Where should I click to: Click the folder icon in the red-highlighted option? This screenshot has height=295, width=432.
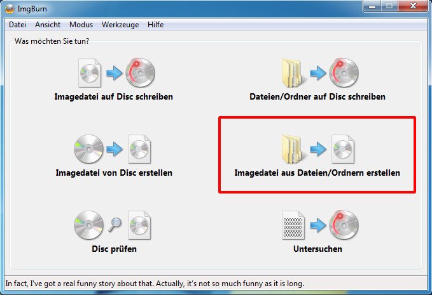[293, 149]
